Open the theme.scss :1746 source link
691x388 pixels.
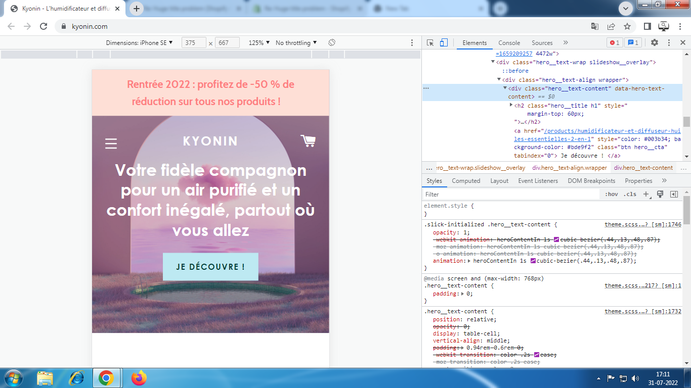click(642, 224)
